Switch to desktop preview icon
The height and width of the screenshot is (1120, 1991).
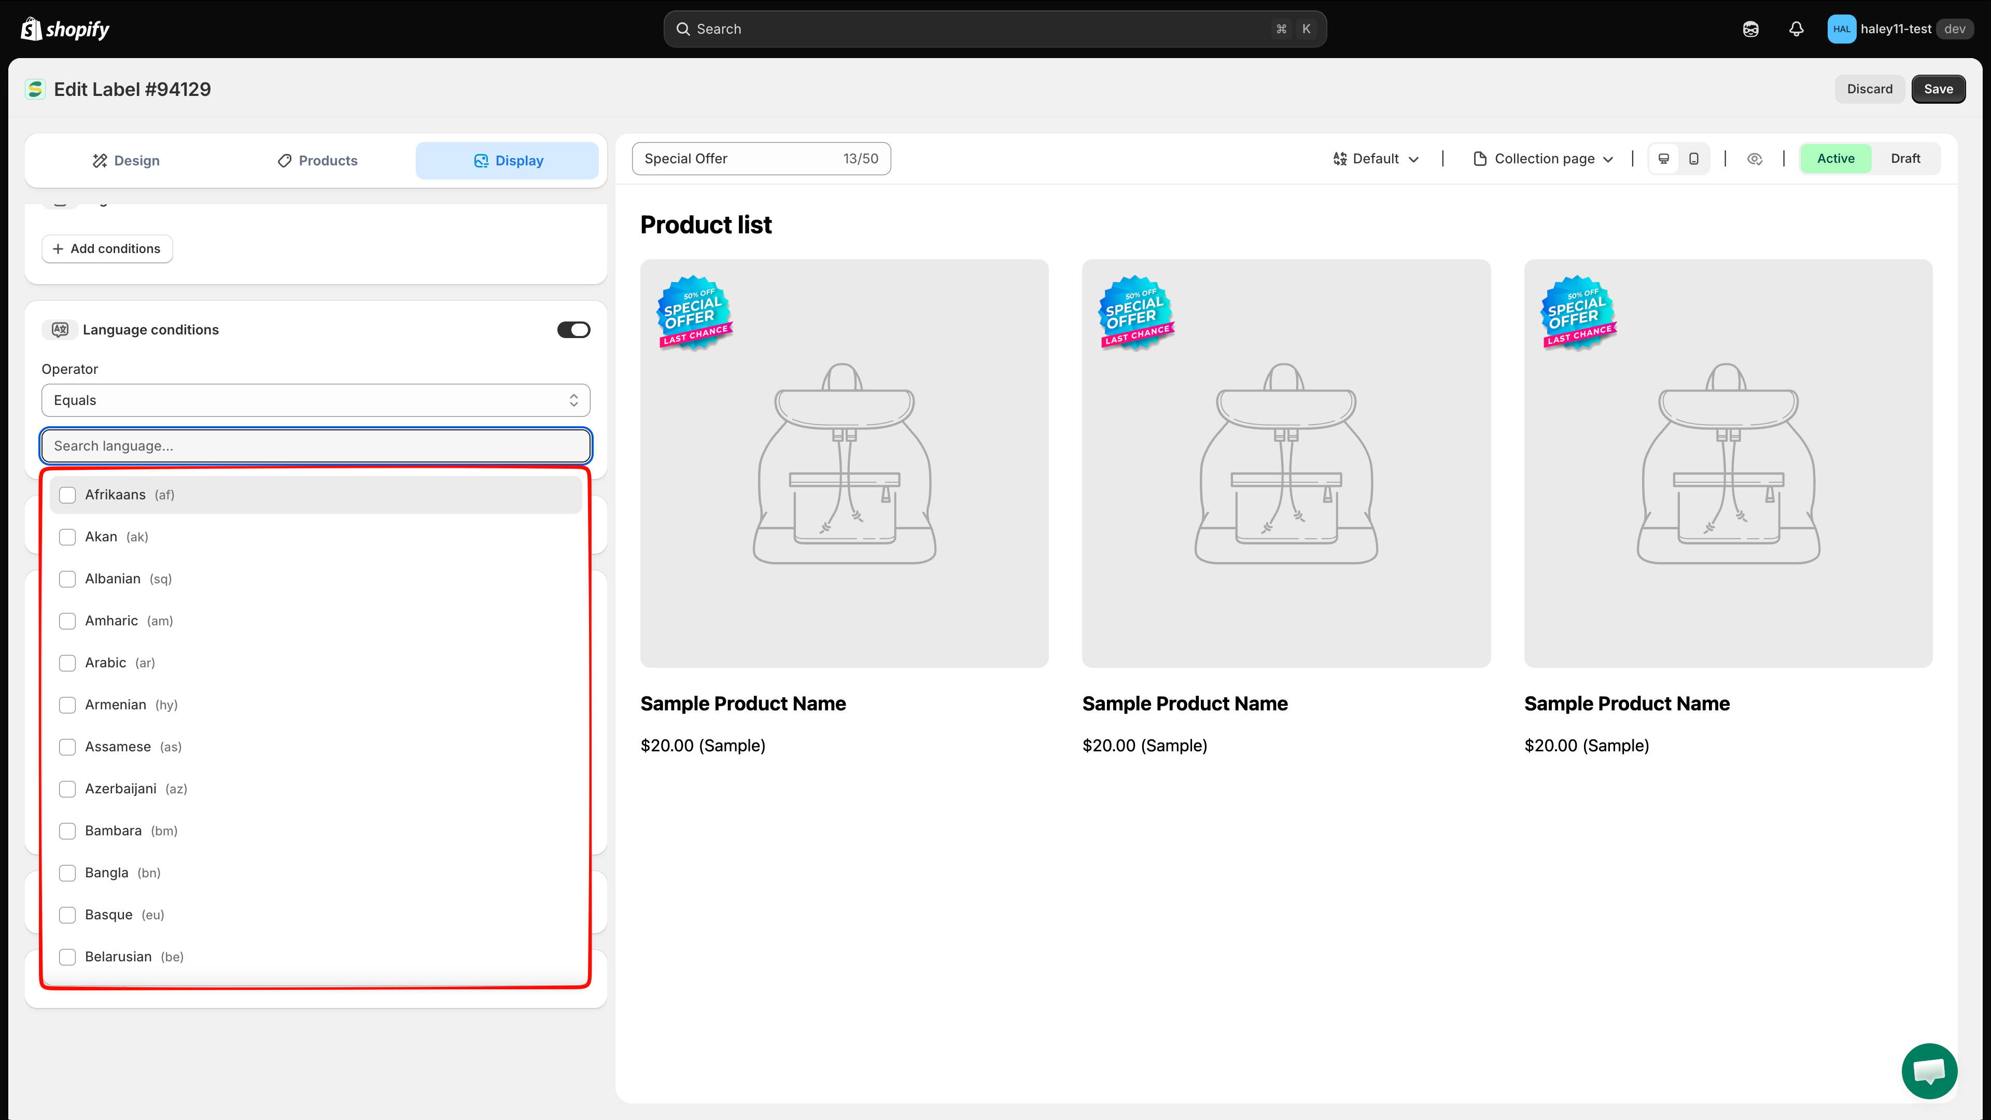1664,159
